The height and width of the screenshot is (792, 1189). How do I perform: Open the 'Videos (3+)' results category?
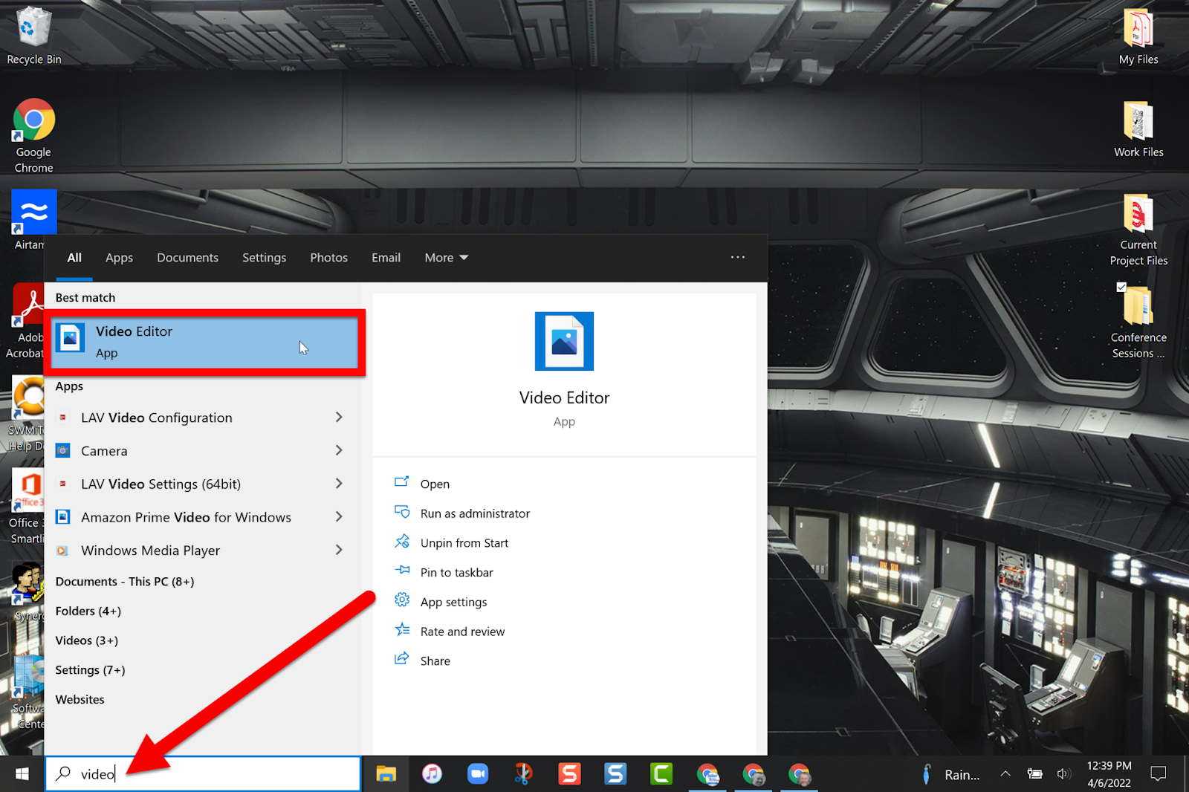click(87, 640)
